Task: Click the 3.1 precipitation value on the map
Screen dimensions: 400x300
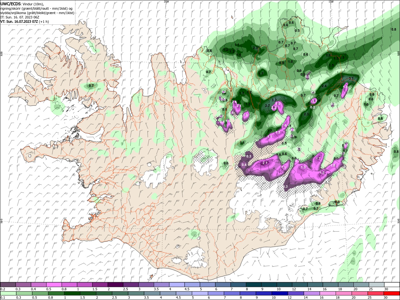Action: (351, 79)
